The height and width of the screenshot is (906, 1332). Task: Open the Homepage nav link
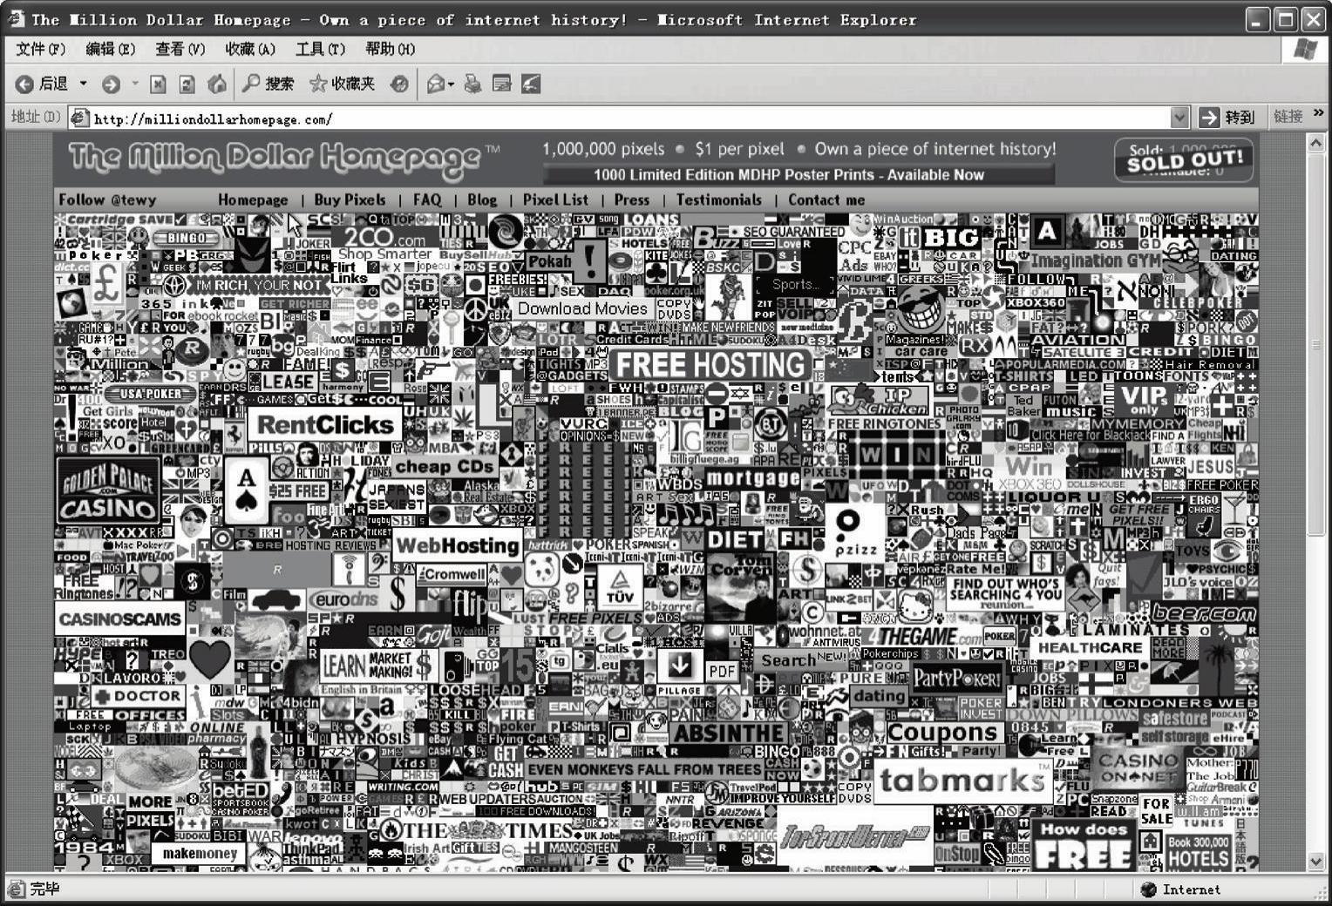[253, 199]
